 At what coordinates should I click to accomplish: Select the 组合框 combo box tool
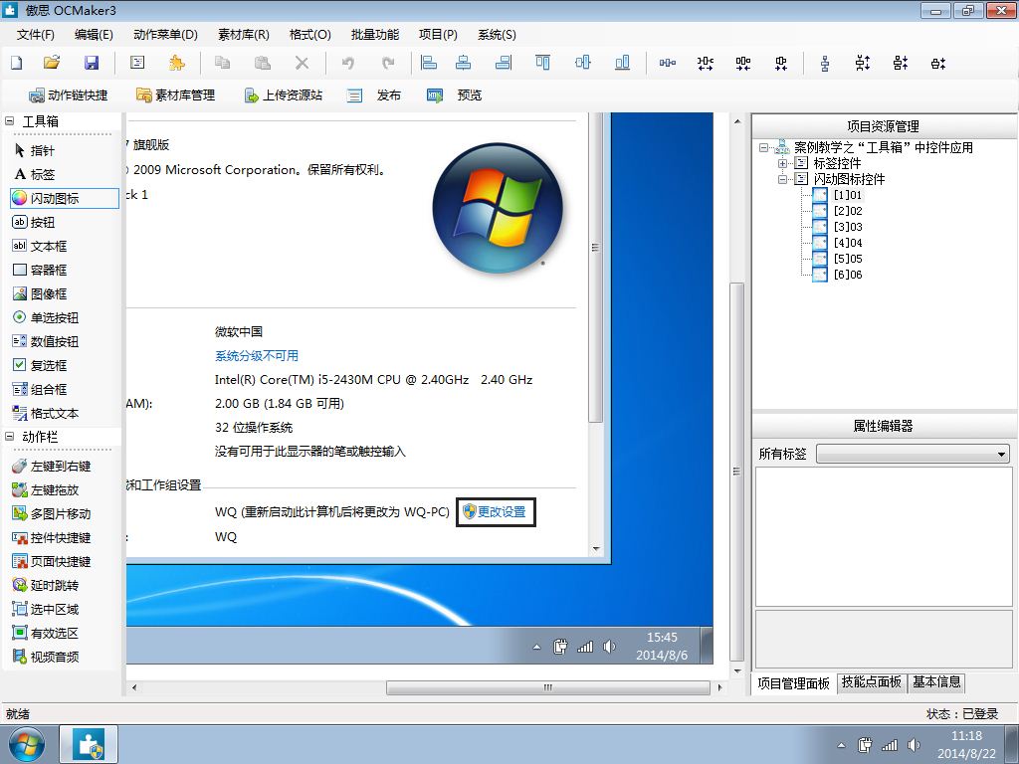tap(40, 389)
